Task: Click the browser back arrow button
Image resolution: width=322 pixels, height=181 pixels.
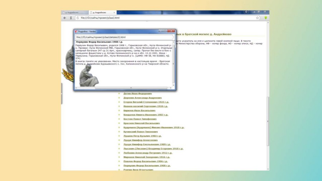Action: point(65,18)
